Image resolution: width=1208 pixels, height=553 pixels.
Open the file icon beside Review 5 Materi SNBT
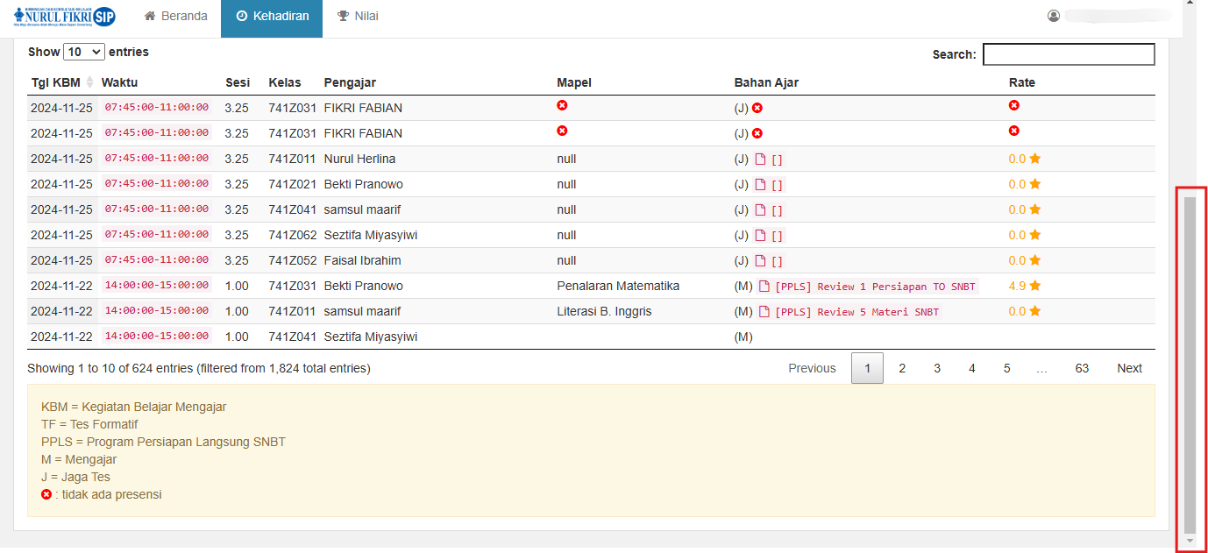pos(764,312)
